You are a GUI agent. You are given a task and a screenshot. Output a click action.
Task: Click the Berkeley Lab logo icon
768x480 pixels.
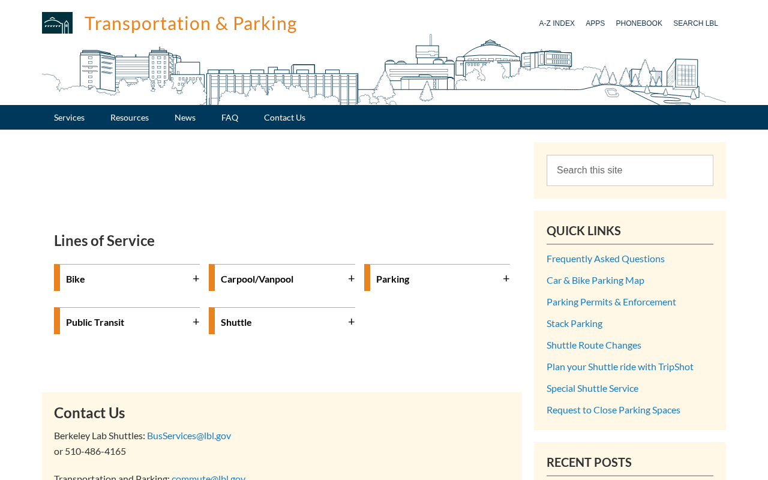(57, 23)
